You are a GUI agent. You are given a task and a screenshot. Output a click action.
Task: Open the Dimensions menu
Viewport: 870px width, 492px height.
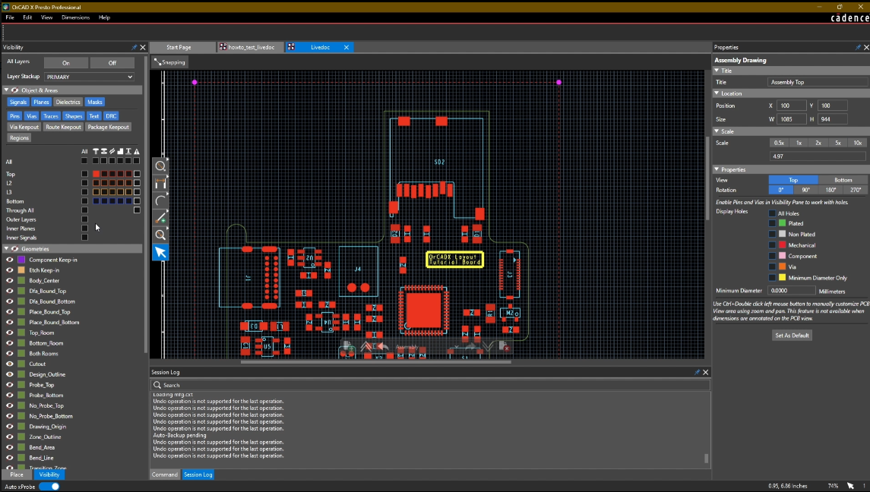[x=75, y=17]
